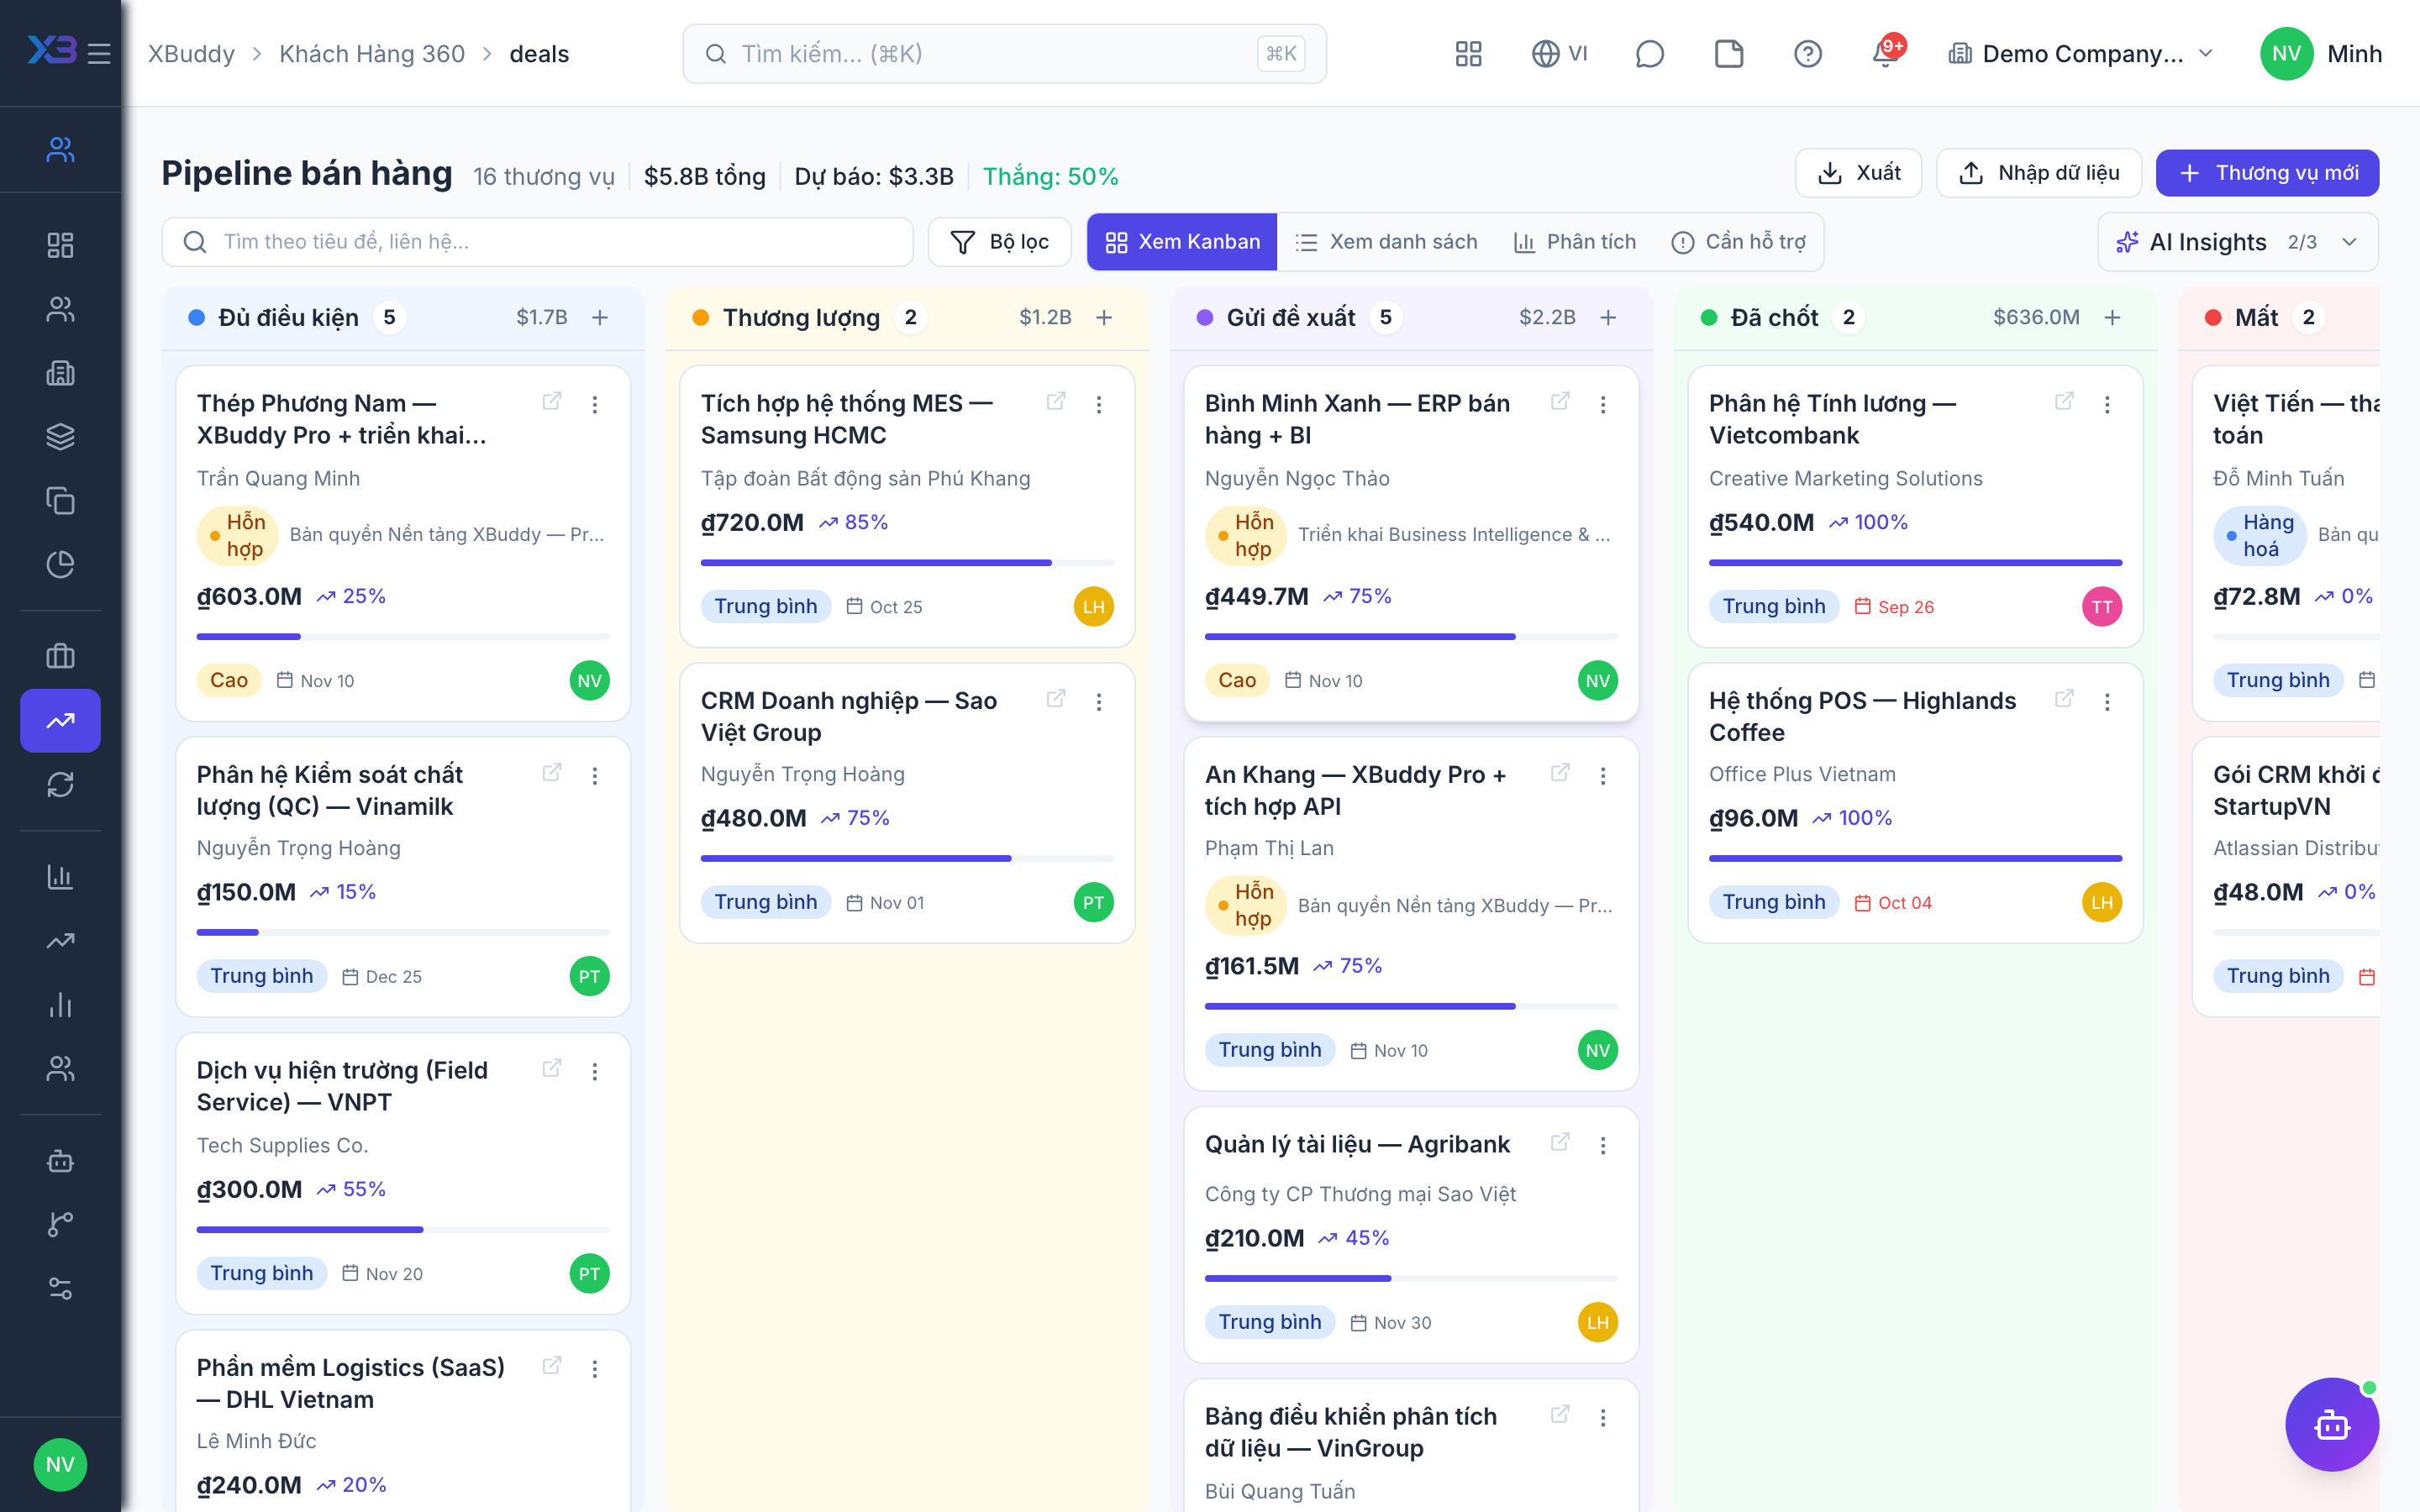Open the help question-mark icon
Image resolution: width=2420 pixels, height=1512 pixels.
point(1807,53)
